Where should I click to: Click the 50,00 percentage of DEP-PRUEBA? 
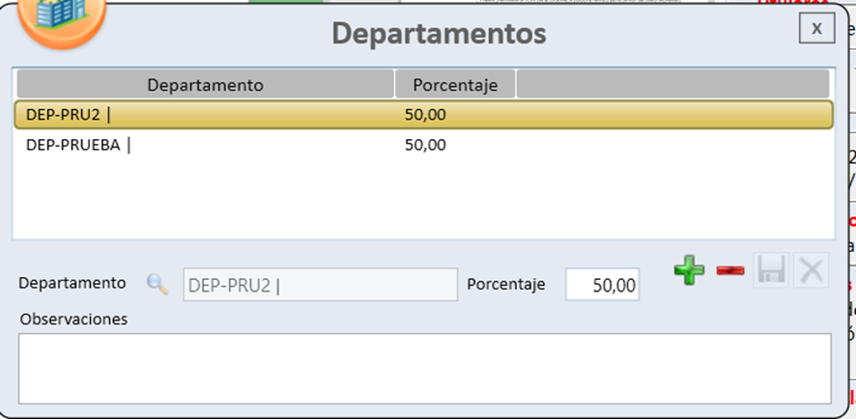(425, 146)
